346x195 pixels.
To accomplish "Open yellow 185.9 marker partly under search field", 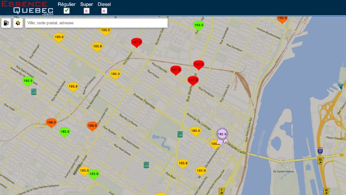I will (105, 32).
